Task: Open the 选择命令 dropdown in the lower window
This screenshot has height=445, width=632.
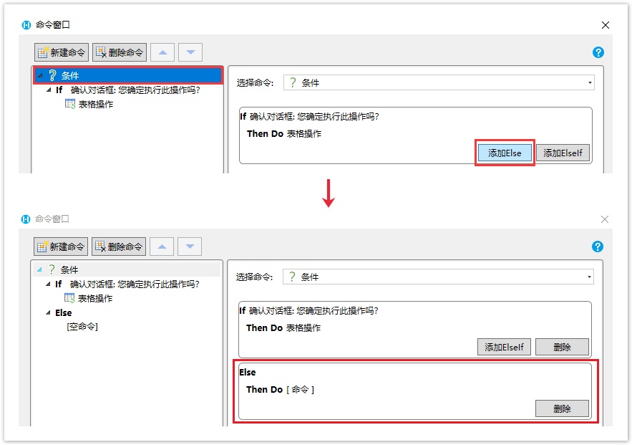Action: pyautogui.click(x=590, y=277)
